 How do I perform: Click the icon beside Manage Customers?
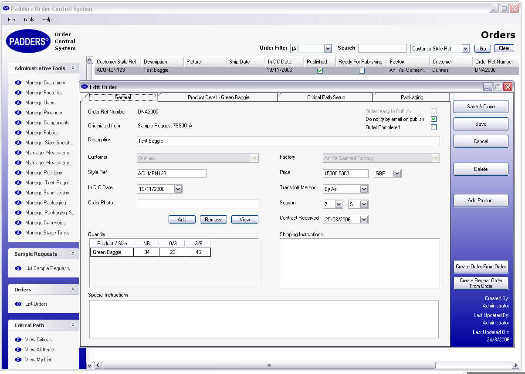[18, 83]
